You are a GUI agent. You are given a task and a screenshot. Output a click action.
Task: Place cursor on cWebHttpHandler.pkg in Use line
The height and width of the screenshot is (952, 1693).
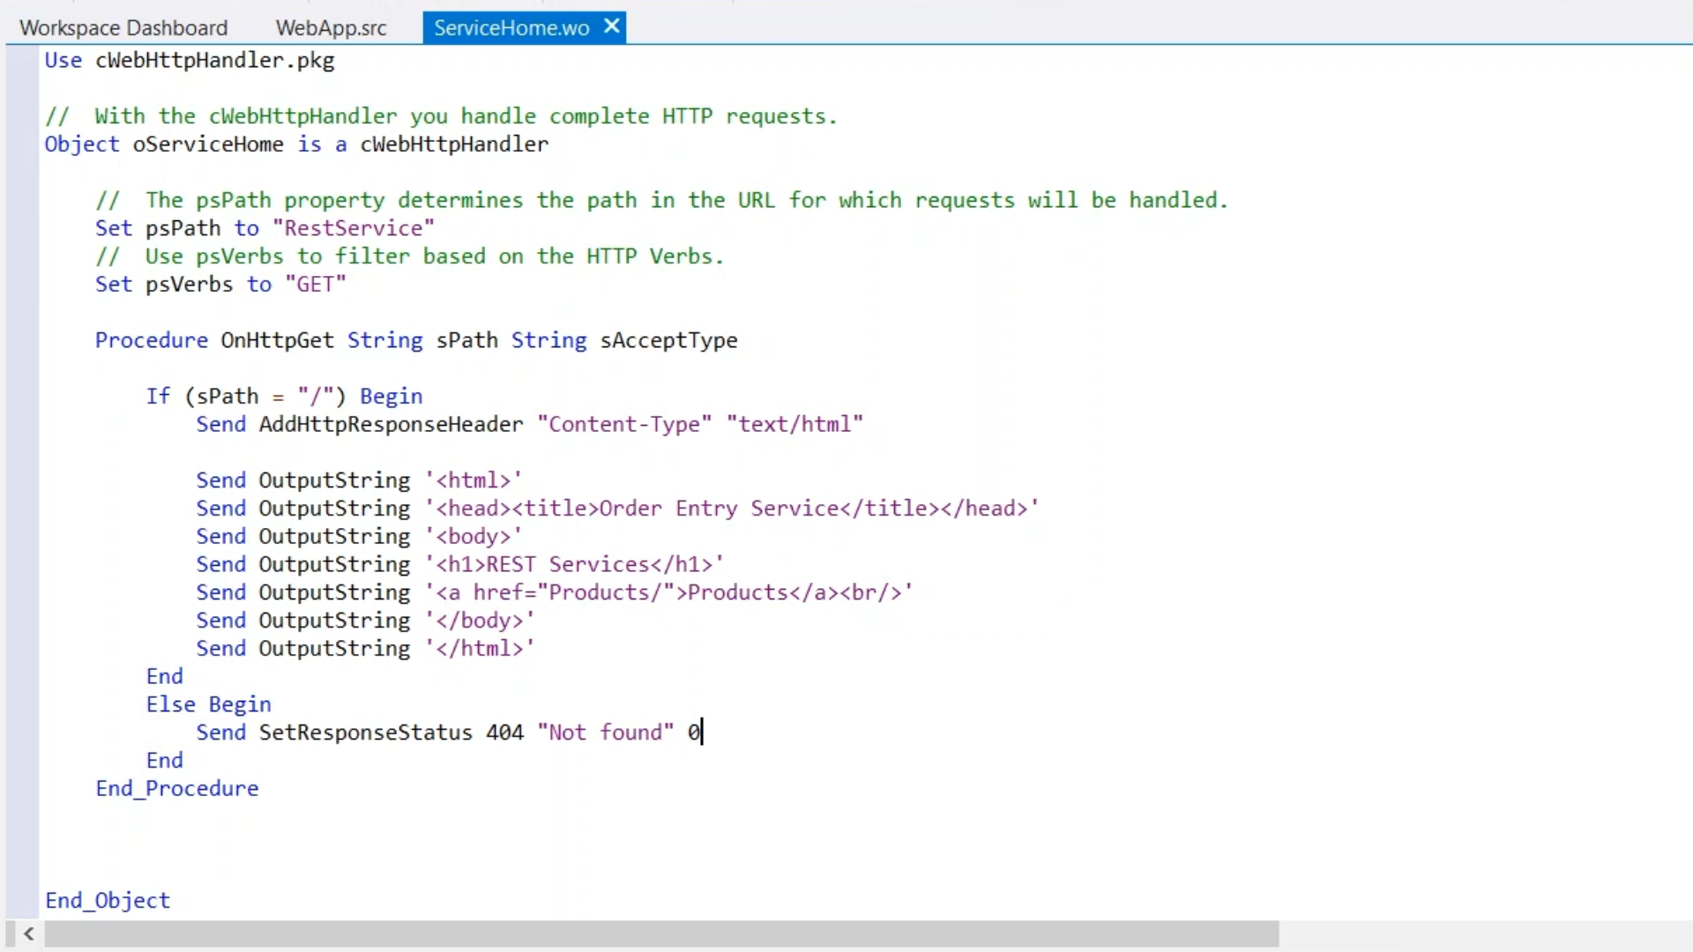[x=214, y=61]
